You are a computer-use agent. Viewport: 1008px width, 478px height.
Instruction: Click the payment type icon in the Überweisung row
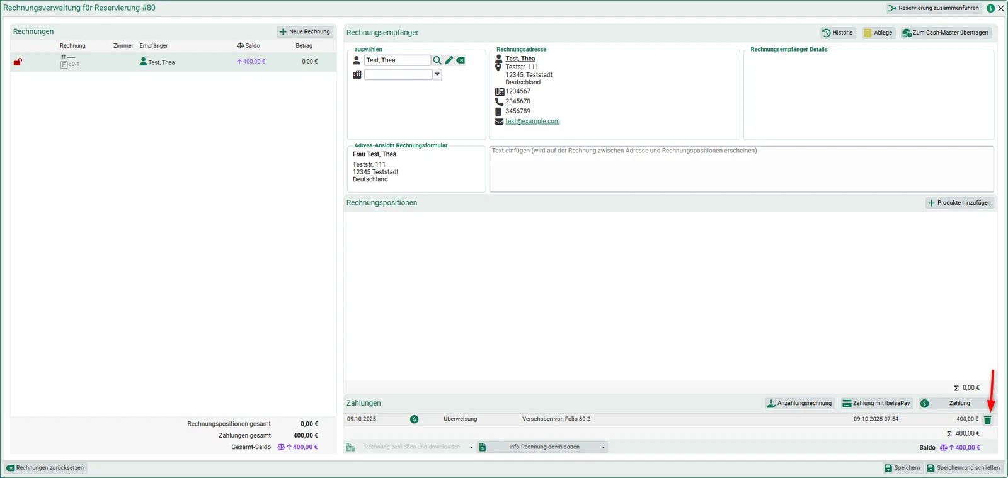(x=414, y=419)
